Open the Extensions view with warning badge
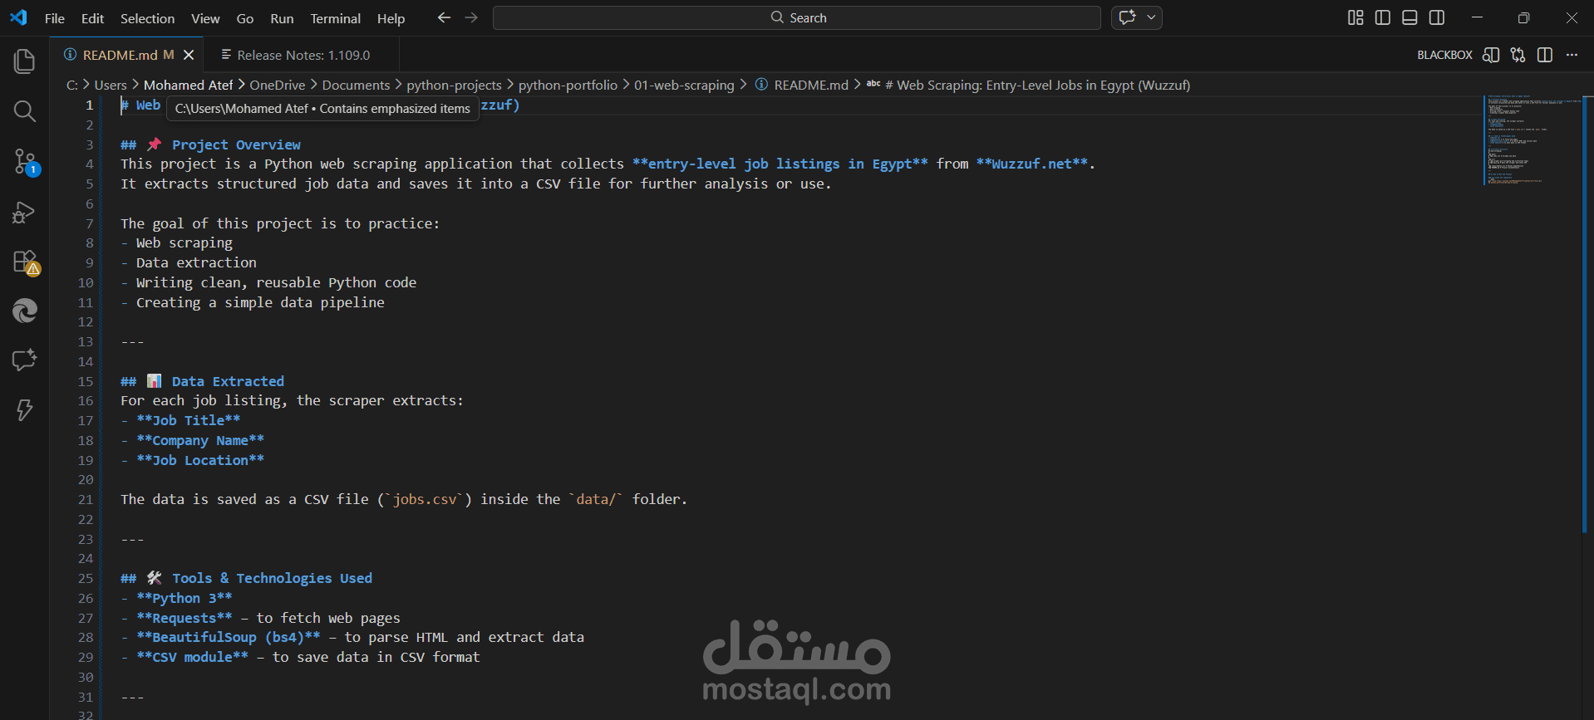Viewport: 1594px width, 720px height. pos(25,262)
